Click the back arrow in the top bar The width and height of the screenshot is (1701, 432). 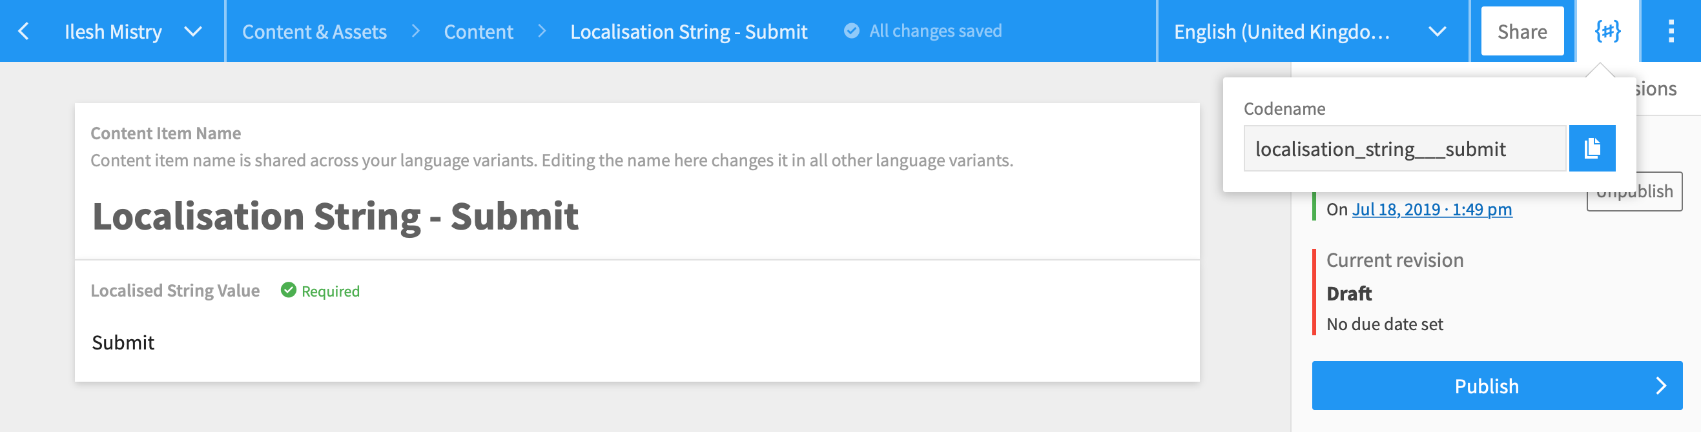point(25,31)
